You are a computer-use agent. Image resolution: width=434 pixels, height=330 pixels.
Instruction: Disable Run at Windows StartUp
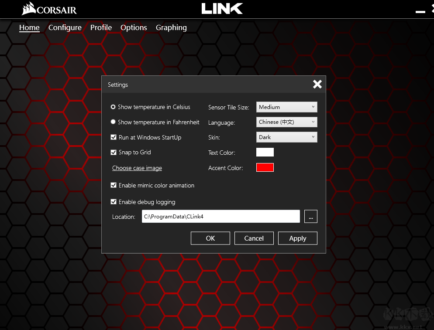[114, 137]
